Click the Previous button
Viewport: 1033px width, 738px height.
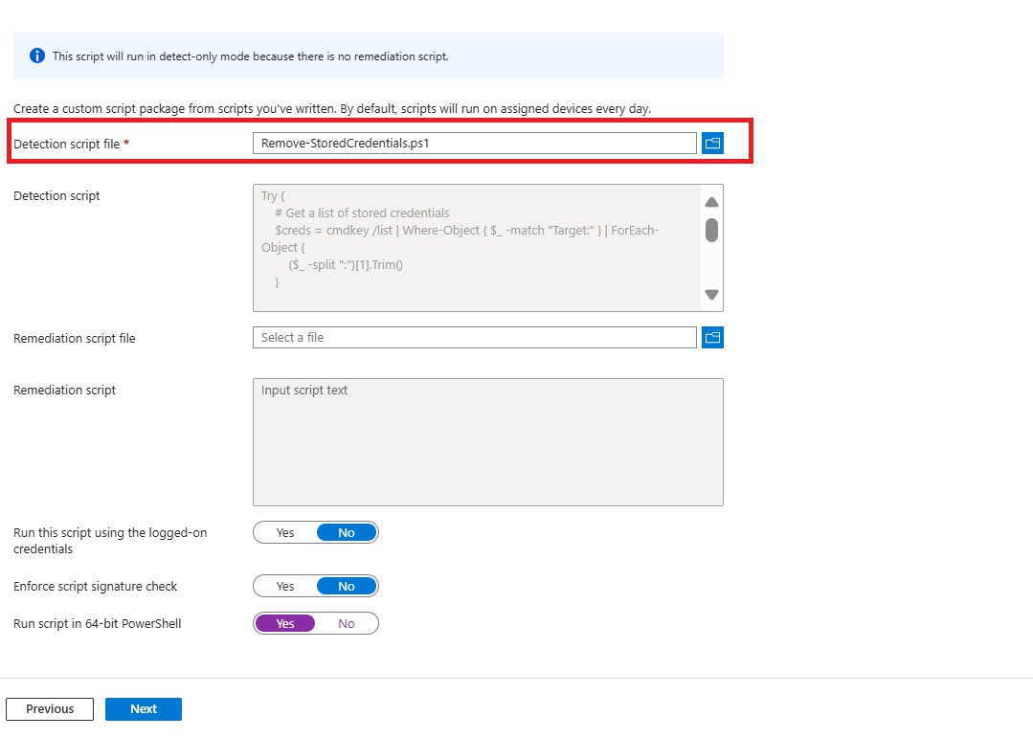[49, 709]
